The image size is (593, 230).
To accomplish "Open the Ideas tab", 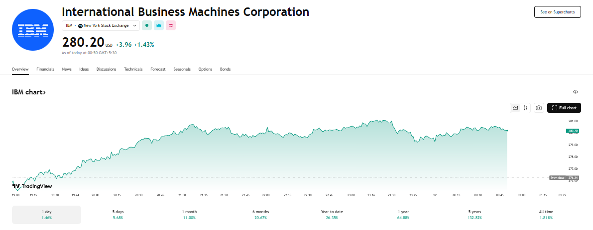I will [84, 70].
